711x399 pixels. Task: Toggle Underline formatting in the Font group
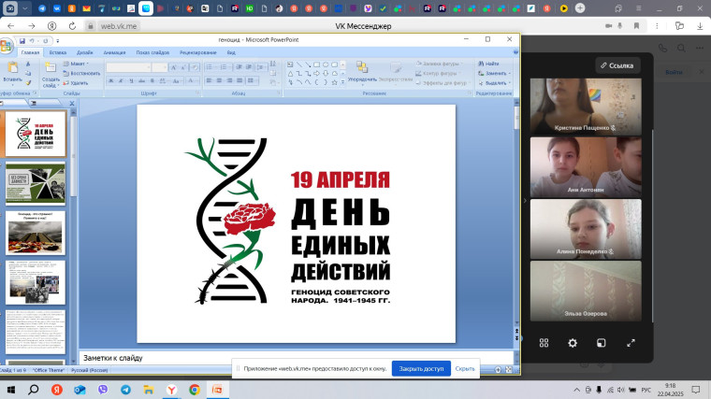tap(131, 81)
